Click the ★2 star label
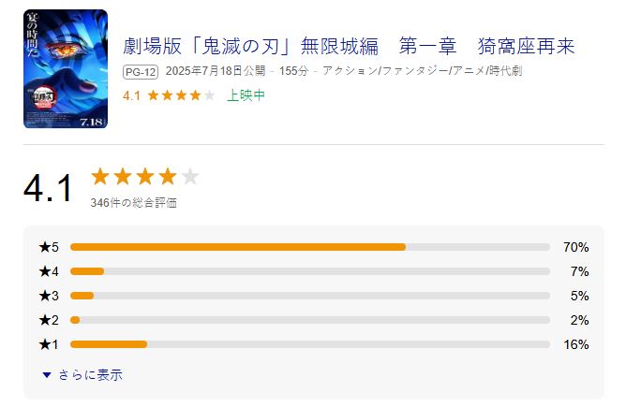The width and height of the screenshot is (626, 407). point(49,320)
